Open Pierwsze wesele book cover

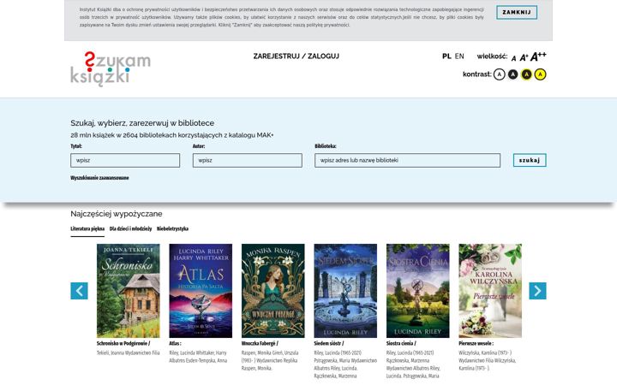click(x=490, y=291)
